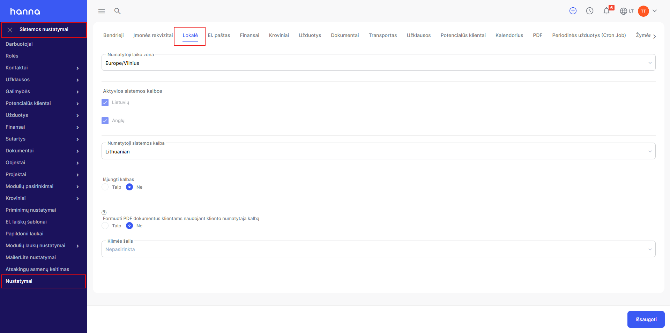Open the Užklausos tab
The height and width of the screenshot is (333, 670).
419,35
